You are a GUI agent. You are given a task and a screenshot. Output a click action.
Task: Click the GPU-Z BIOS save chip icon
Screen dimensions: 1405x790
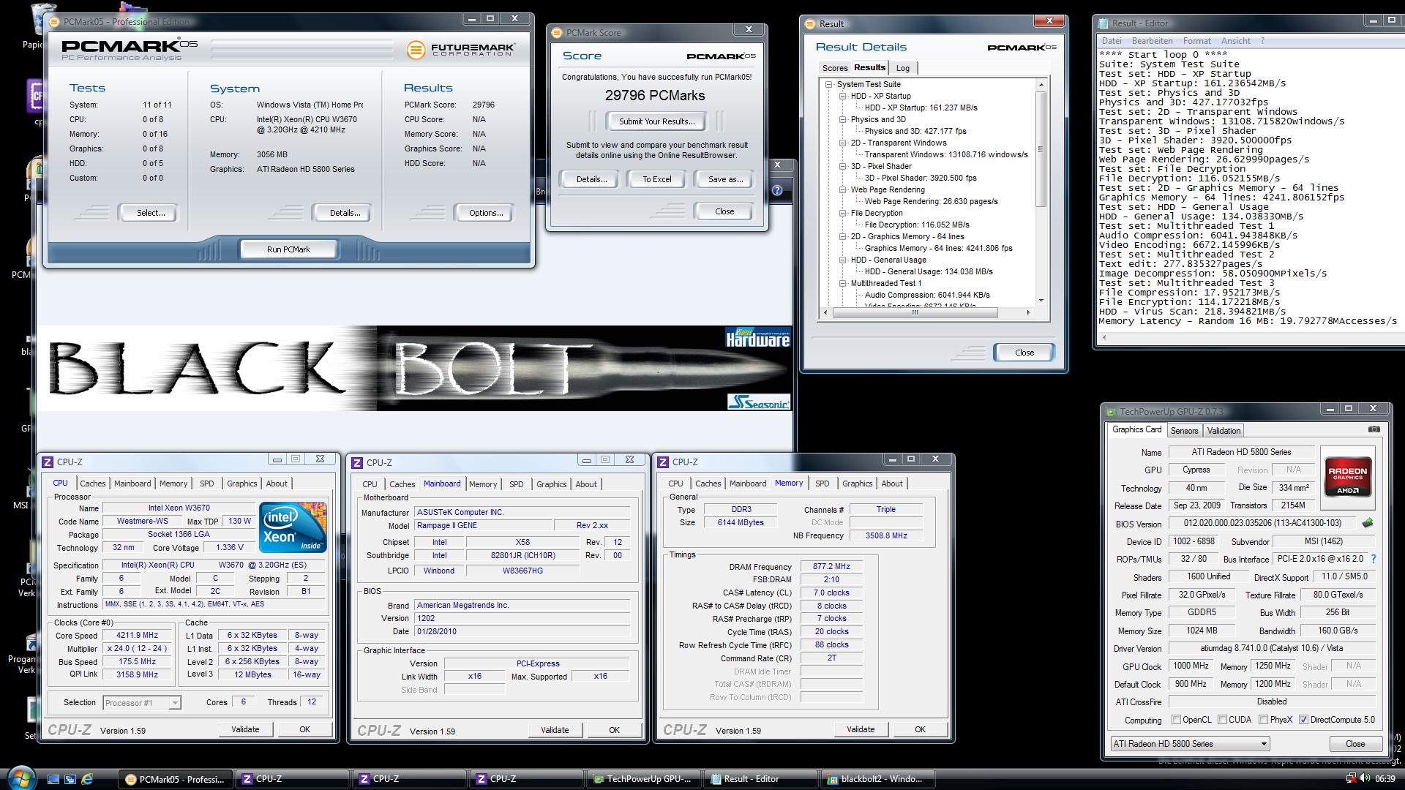[1367, 523]
